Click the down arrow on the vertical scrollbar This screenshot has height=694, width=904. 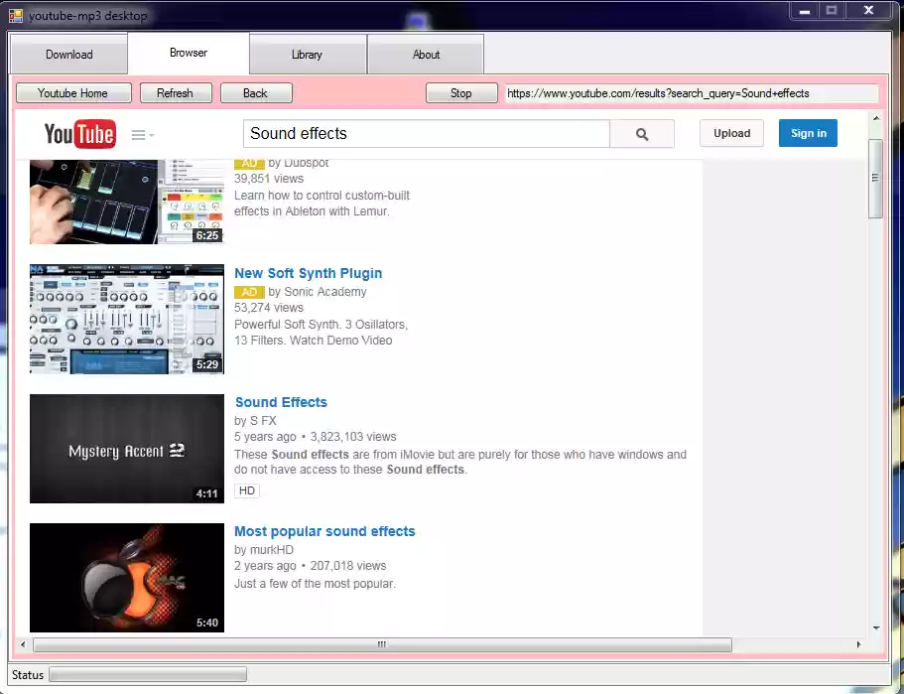click(876, 627)
